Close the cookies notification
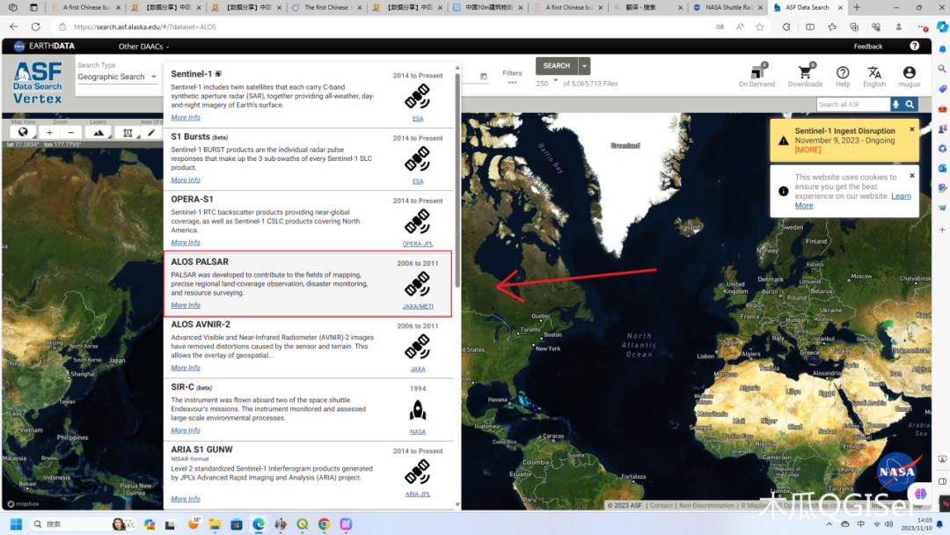Viewport: 950px width, 535px height. click(x=911, y=176)
